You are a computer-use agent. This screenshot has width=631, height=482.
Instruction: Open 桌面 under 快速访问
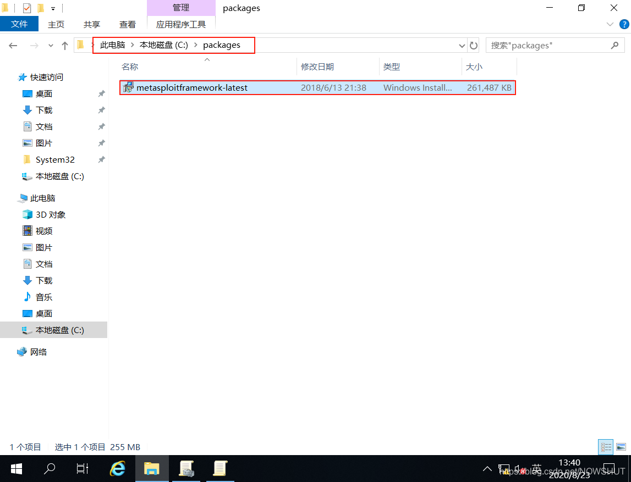[44, 93]
